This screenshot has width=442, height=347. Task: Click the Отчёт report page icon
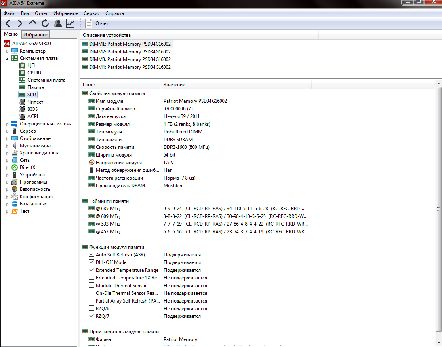click(x=88, y=23)
